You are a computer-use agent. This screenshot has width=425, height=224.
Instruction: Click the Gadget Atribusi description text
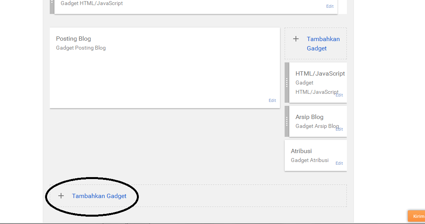[x=310, y=160]
